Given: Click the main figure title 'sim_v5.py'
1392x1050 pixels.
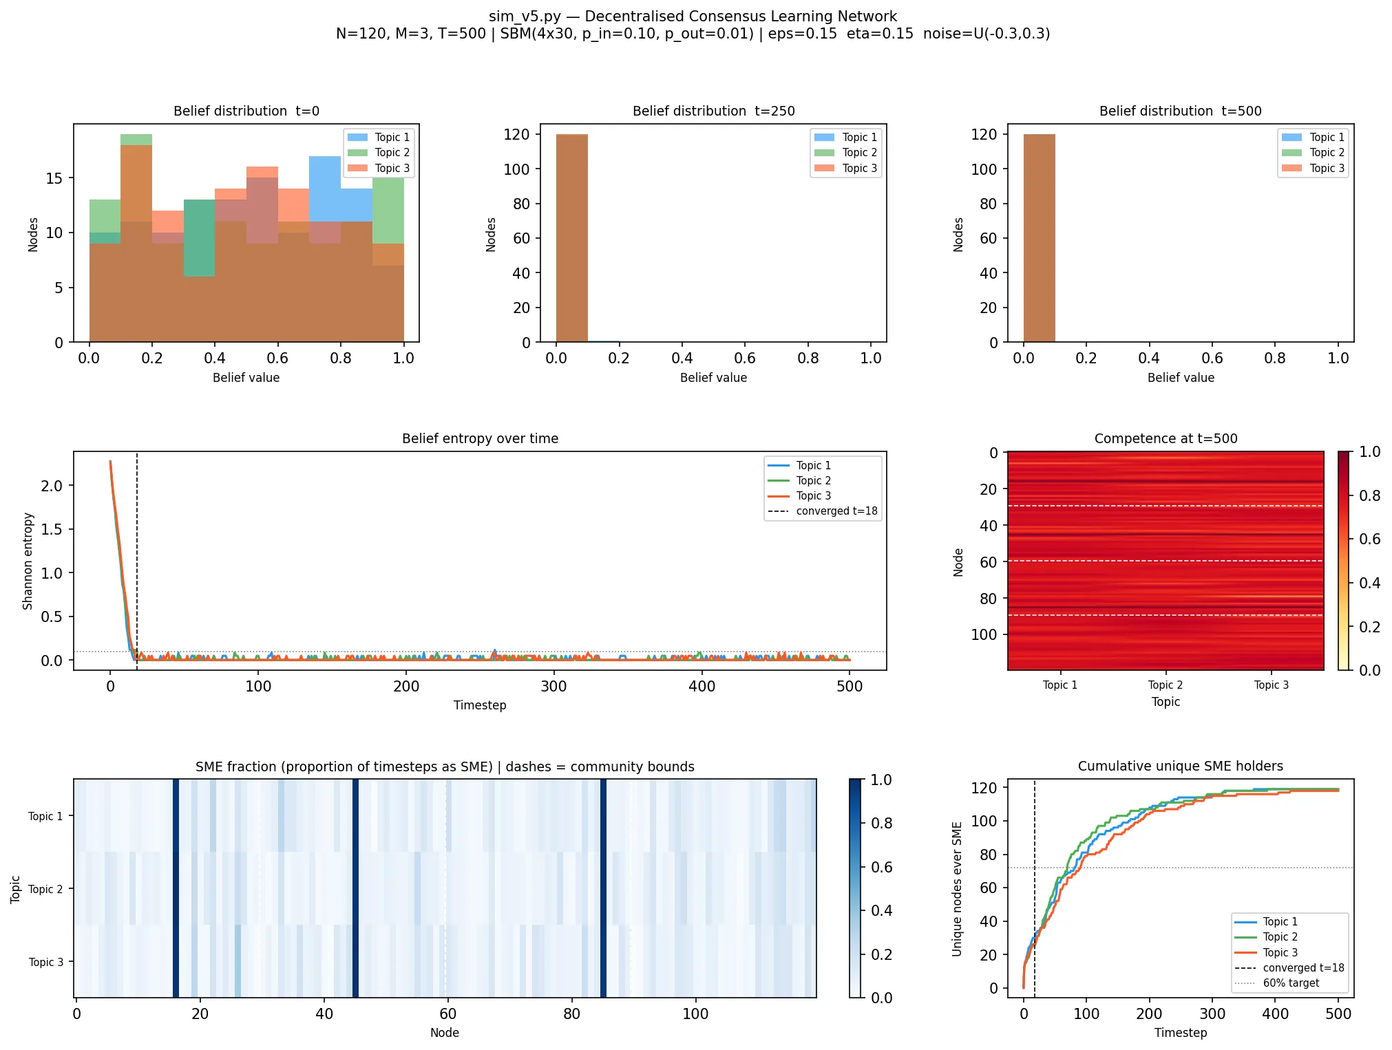Looking at the screenshot, I should [x=693, y=17].
